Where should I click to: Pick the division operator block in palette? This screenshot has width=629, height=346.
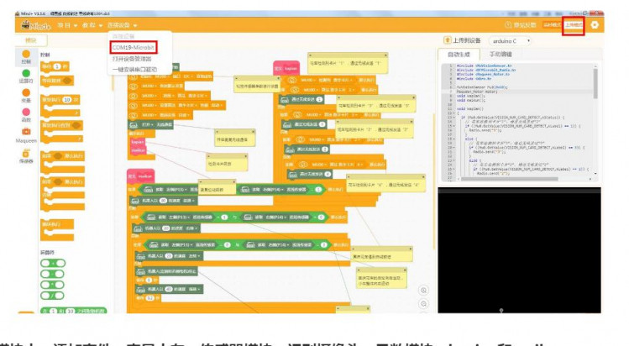(52, 296)
